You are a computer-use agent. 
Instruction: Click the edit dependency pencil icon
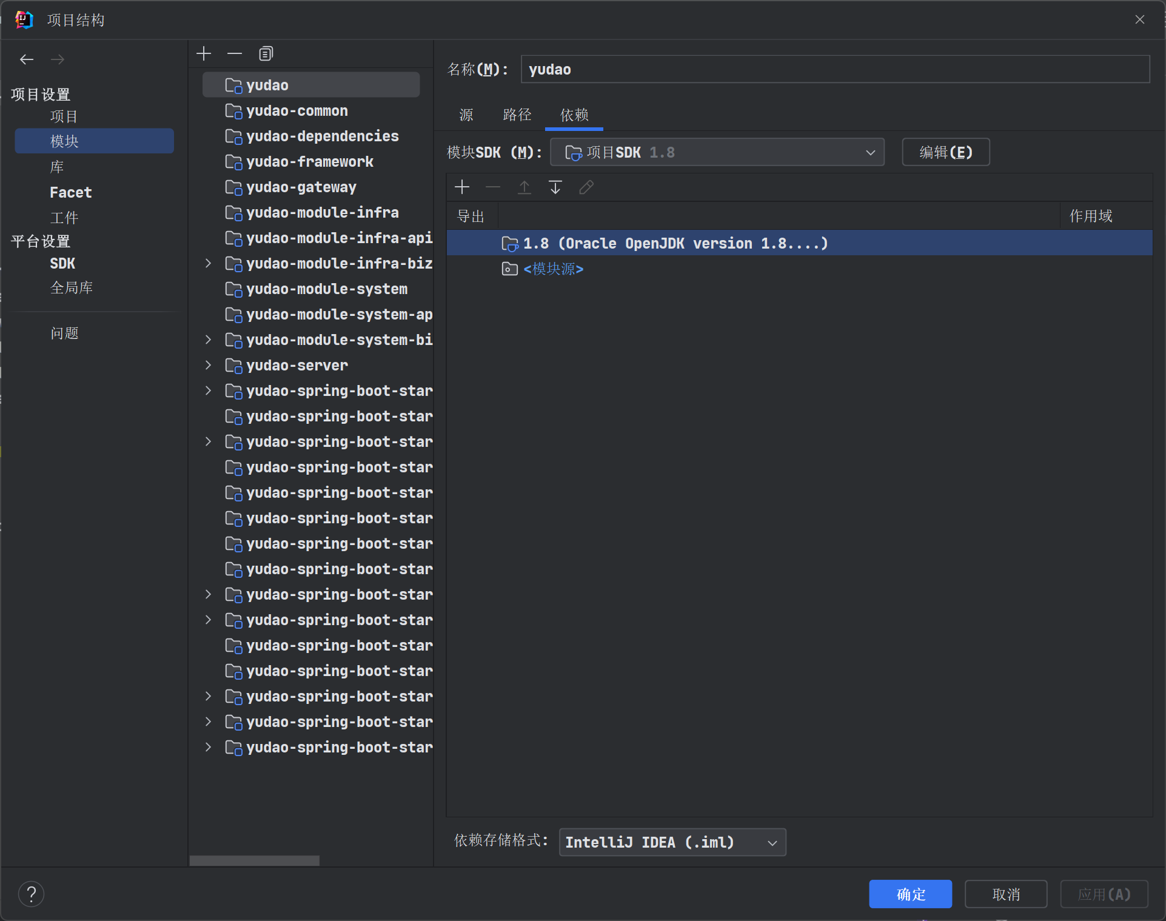pyautogui.click(x=586, y=187)
